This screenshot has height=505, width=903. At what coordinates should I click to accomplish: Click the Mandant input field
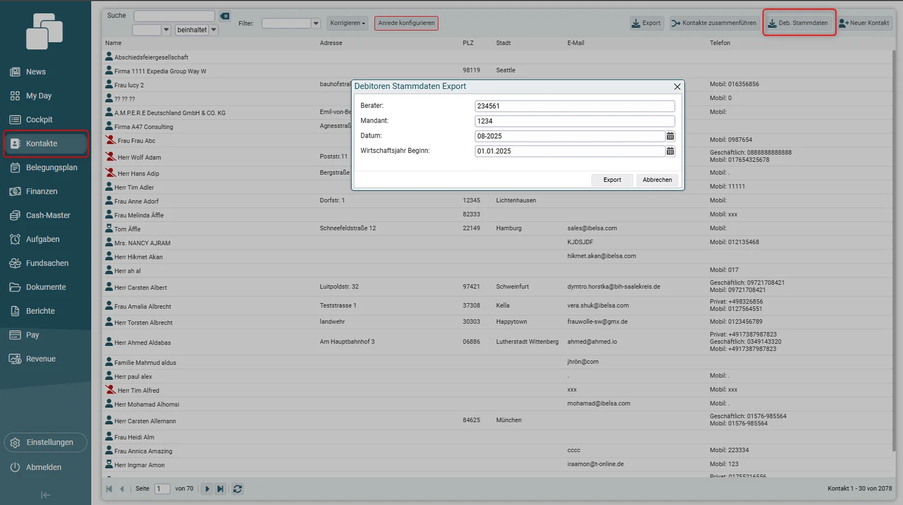(575, 121)
